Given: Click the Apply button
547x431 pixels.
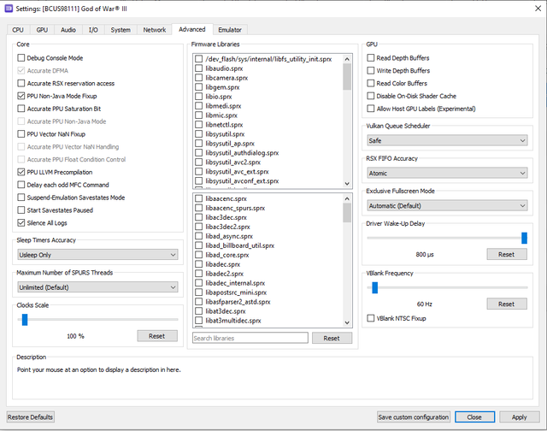Looking at the screenshot, I should point(520,417).
